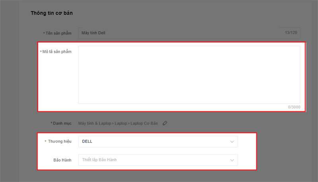Image resolution: width=318 pixels, height=182 pixels.
Task: Click the 0/3000 character counter
Action: pos(294,107)
